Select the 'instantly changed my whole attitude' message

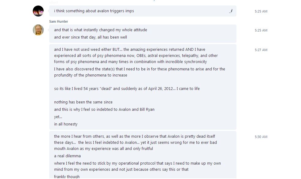[101, 30]
